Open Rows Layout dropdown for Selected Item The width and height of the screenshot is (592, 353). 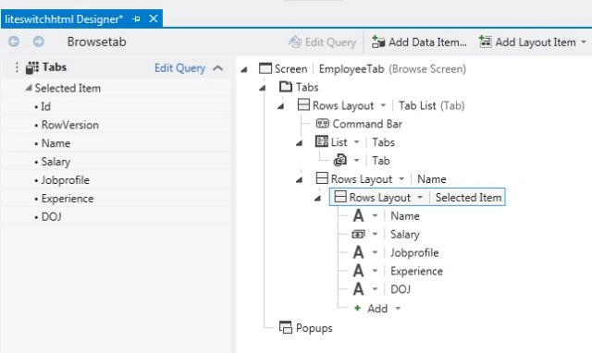(420, 197)
